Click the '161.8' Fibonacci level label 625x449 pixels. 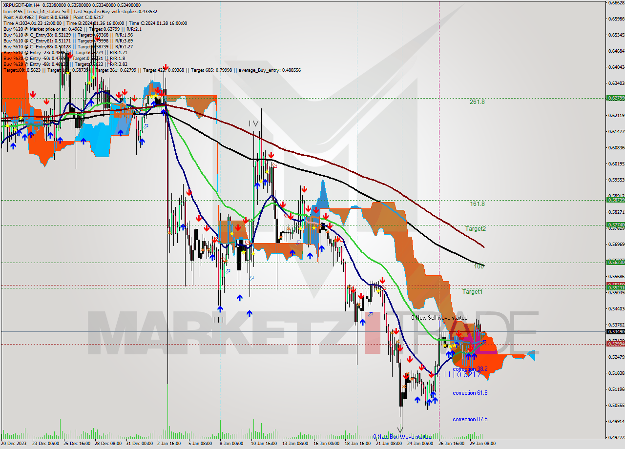click(x=477, y=204)
